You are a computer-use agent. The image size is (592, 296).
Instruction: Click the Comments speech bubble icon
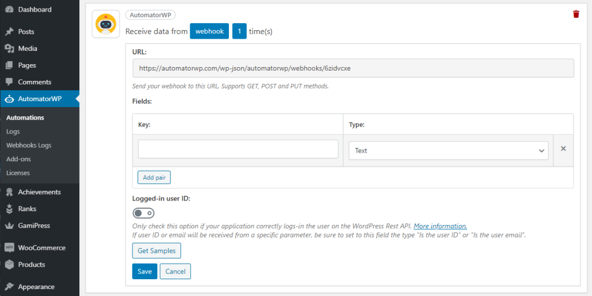pyautogui.click(x=9, y=82)
